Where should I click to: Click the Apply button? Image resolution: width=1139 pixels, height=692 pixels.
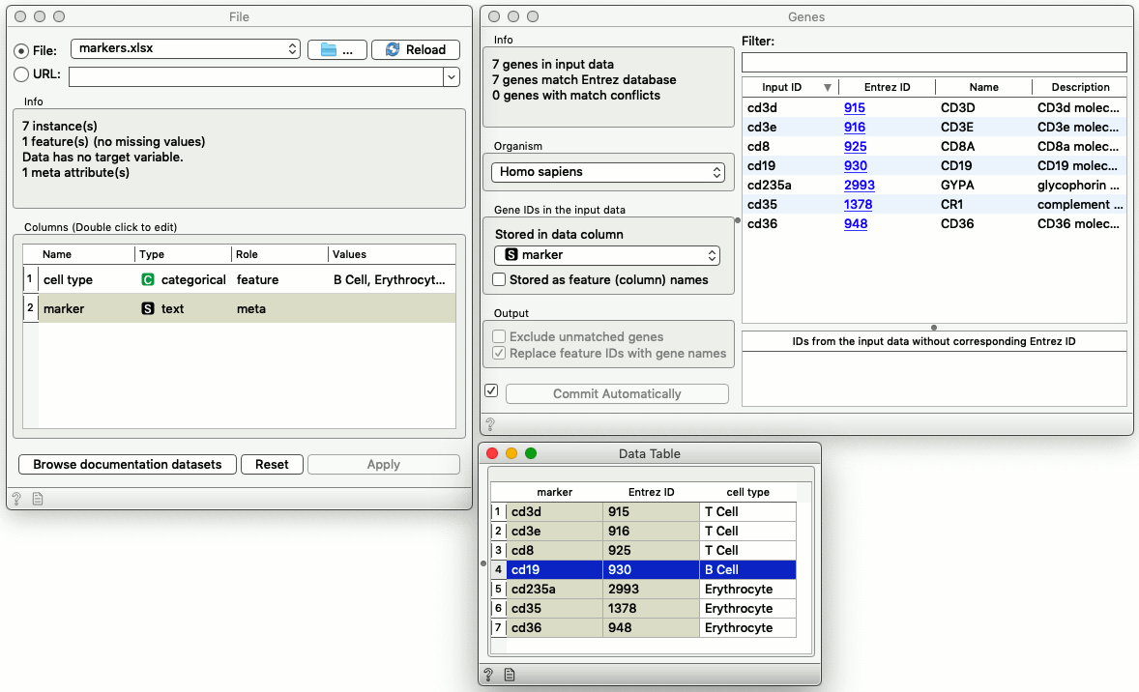coord(384,464)
